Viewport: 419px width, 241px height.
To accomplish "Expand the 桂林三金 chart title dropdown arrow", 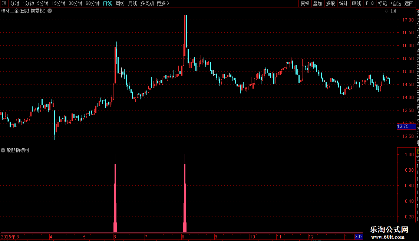I will (50, 11).
